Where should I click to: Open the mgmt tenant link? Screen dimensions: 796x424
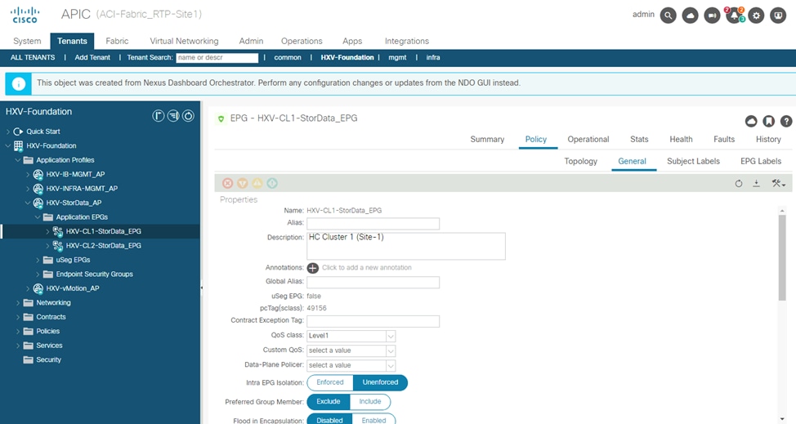pos(397,57)
